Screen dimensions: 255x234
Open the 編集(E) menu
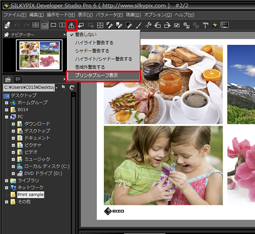[37, 15]
